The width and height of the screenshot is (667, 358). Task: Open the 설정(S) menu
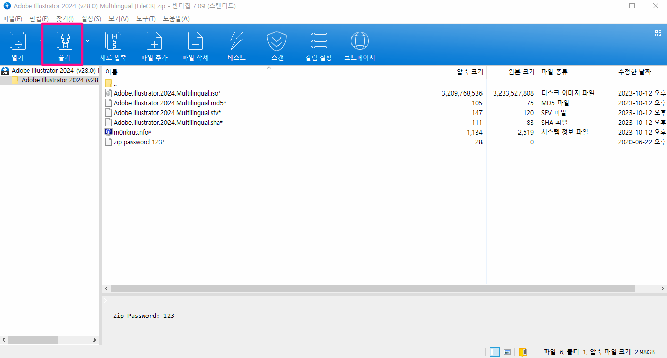(91, 18)
